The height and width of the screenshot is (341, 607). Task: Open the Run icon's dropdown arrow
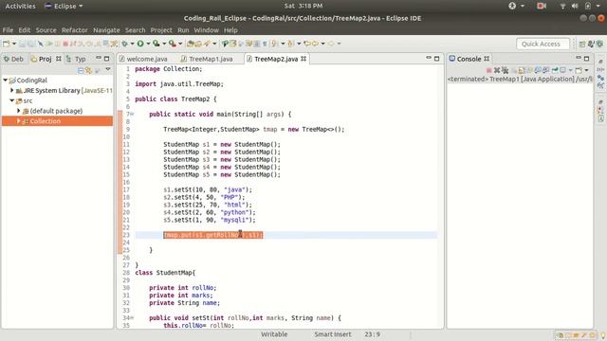pyautogui.click(x=148, y=44)
